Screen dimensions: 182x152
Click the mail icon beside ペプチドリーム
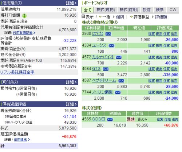(x=121, y=81)
